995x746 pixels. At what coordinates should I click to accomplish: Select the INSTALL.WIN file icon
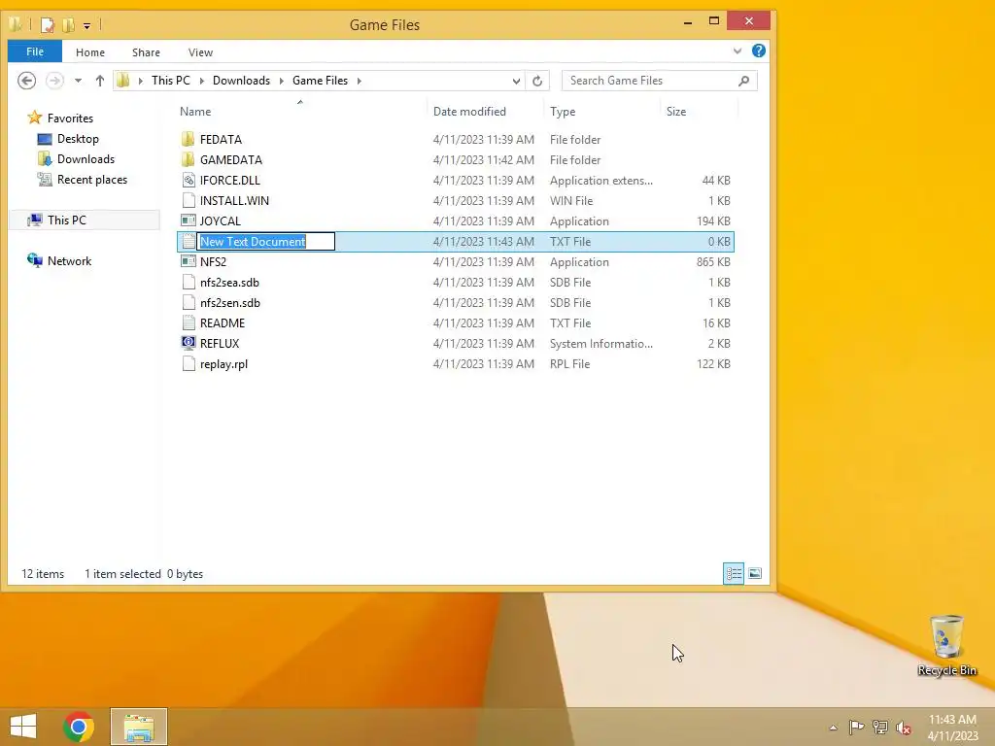(x=189, y=200)
